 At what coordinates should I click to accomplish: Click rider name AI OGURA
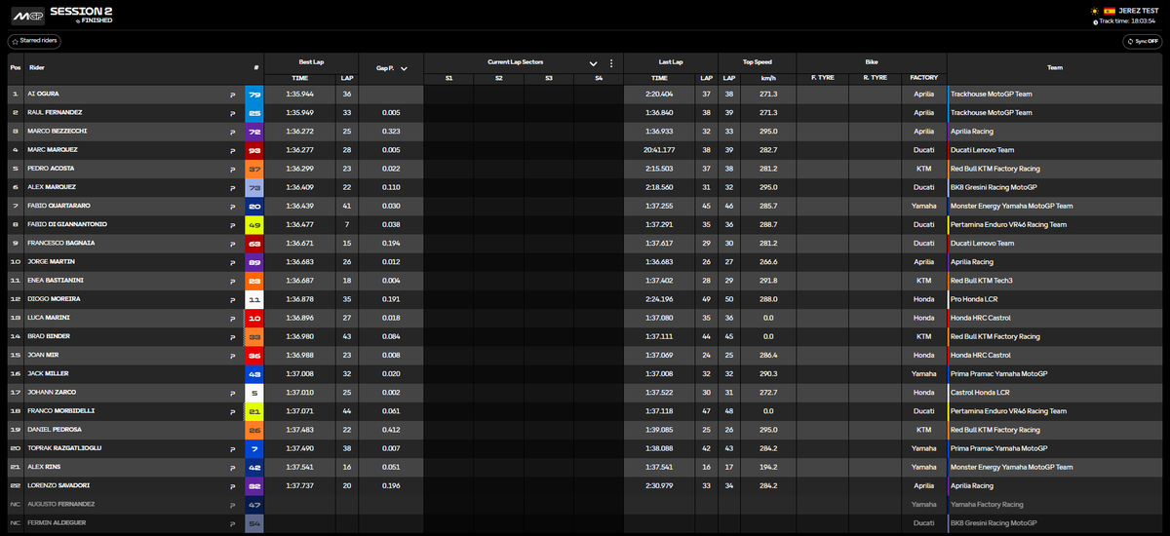45,95
